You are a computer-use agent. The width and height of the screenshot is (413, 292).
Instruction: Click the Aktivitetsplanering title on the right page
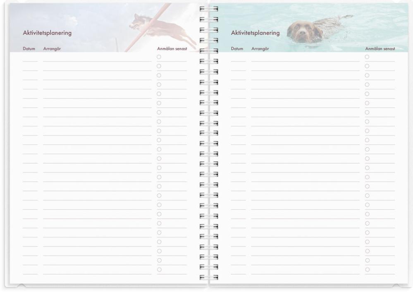pos(255,33)
